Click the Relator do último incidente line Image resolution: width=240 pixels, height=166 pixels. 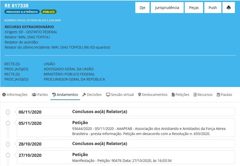pyautogui.click(x=57, y=47)
